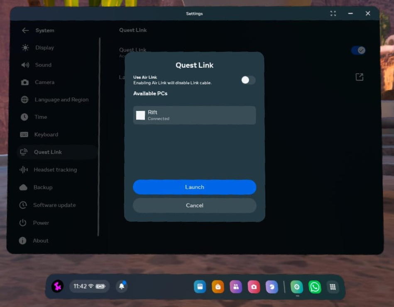
Task: Open the app library grid icon
Action: pyautogui.click(x=333, y=287)
